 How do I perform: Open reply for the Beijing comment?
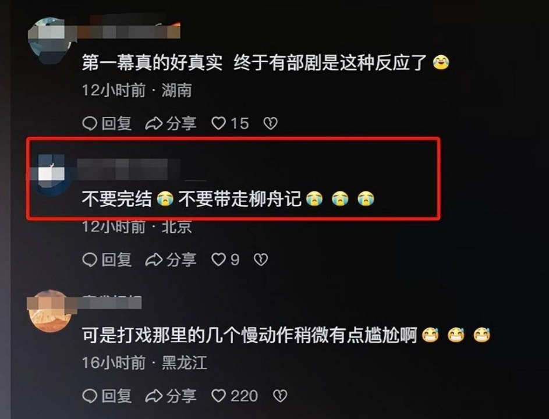pos(107,260)
